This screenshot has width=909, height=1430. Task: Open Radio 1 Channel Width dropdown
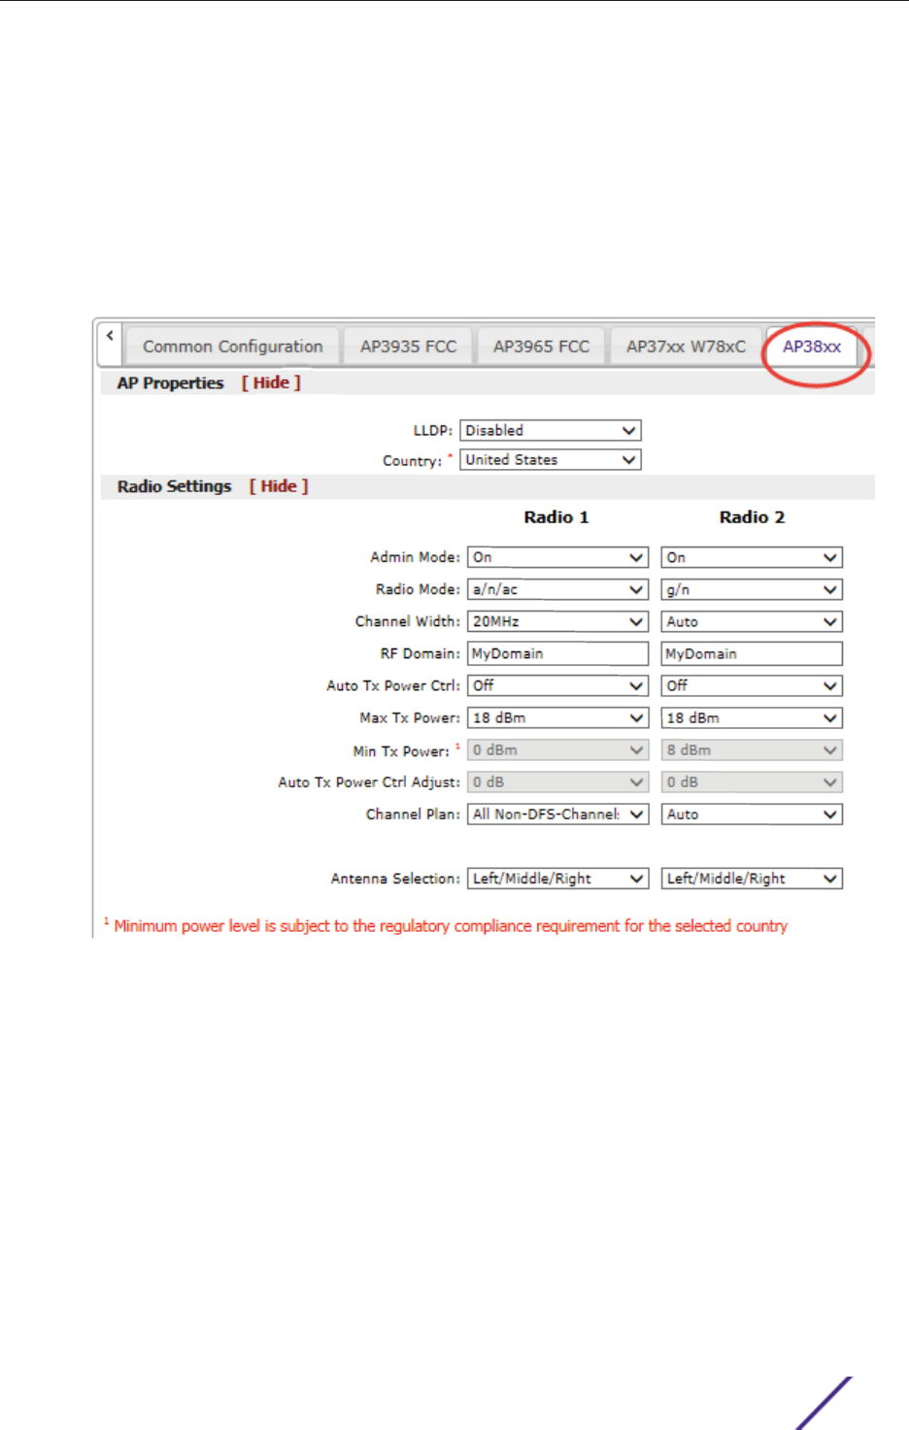557,621
